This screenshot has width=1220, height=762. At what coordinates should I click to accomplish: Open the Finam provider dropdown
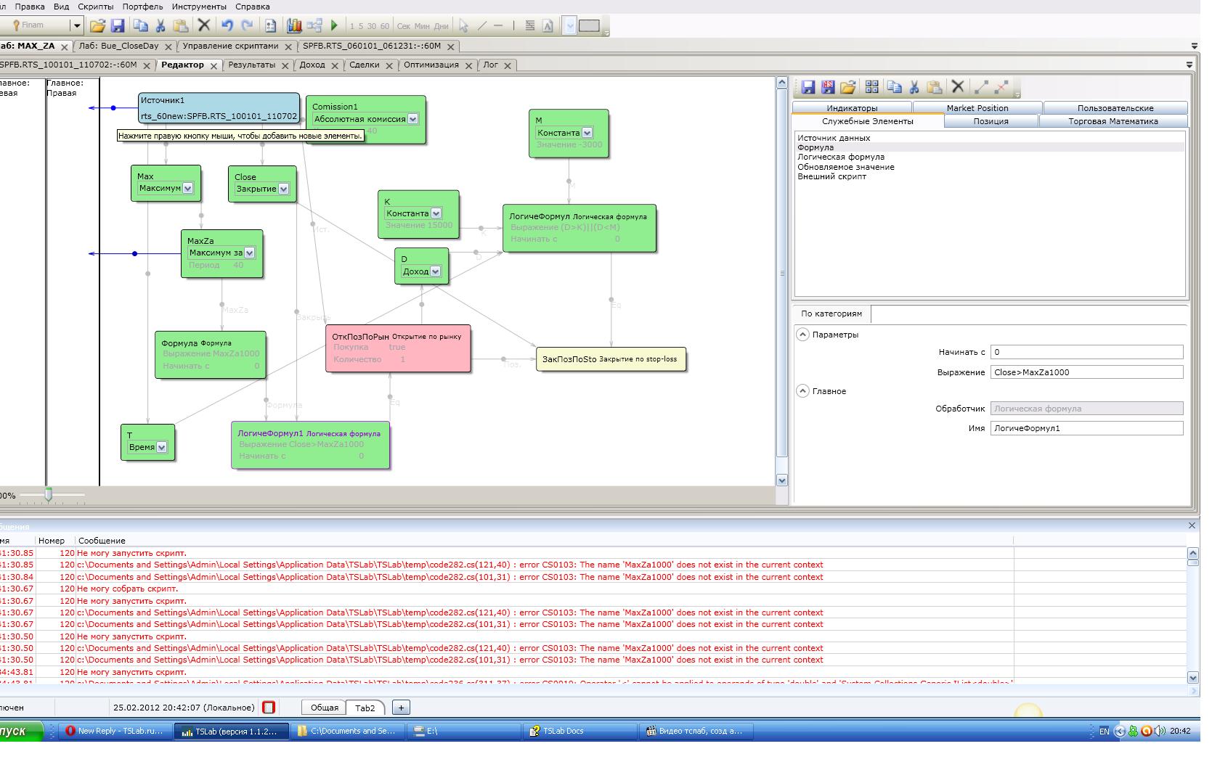pos(76,25)
